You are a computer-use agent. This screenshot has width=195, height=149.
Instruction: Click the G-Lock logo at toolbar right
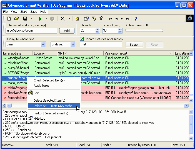[190, 19]
